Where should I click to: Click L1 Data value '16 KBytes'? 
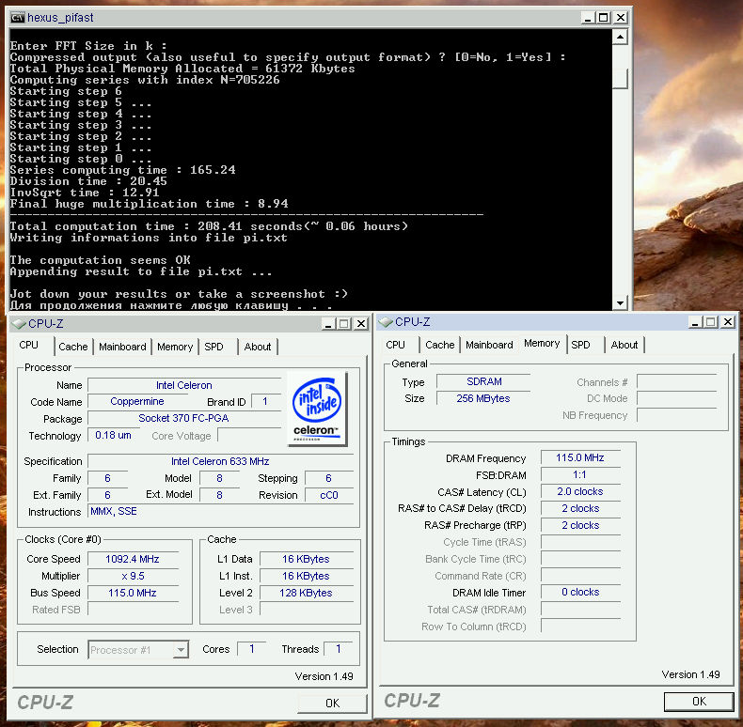pos(306,560)
